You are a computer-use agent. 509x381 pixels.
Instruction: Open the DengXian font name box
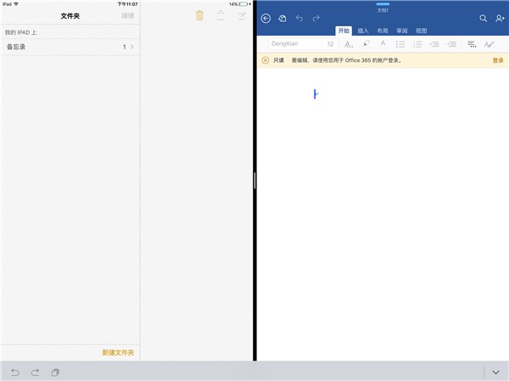point(295,44)
